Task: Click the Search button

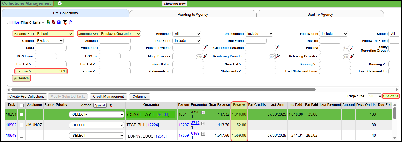Action: [x=21, y=78]
